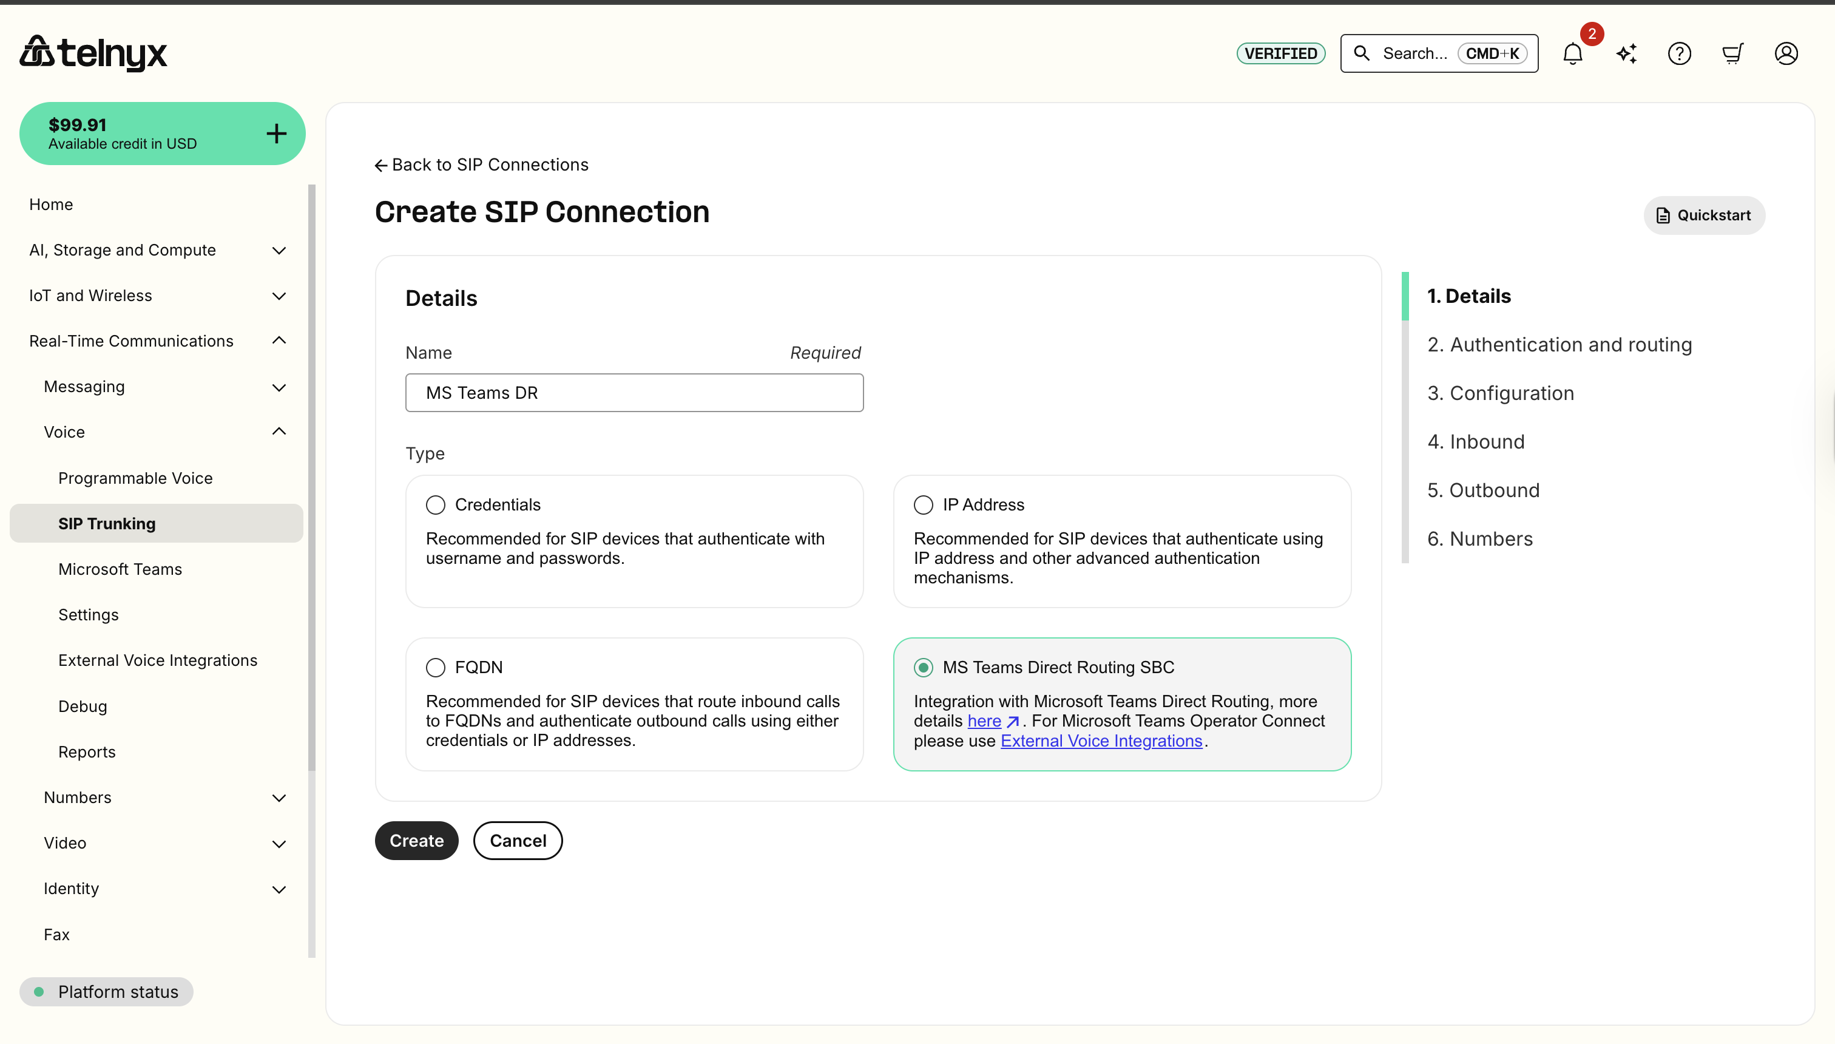The width and height of the screenshot is (1835, 1044).
Task: Add credit with the plus icon
Action: (x=277, y=134)
